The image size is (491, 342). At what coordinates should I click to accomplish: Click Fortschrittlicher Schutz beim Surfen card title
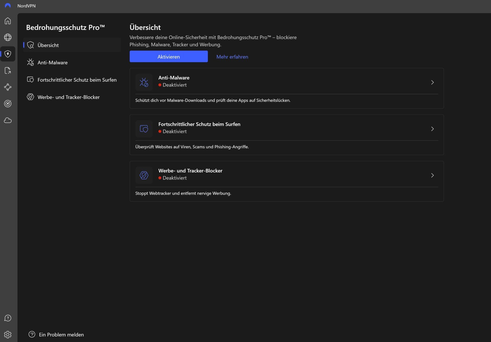[x=199, y=124]
